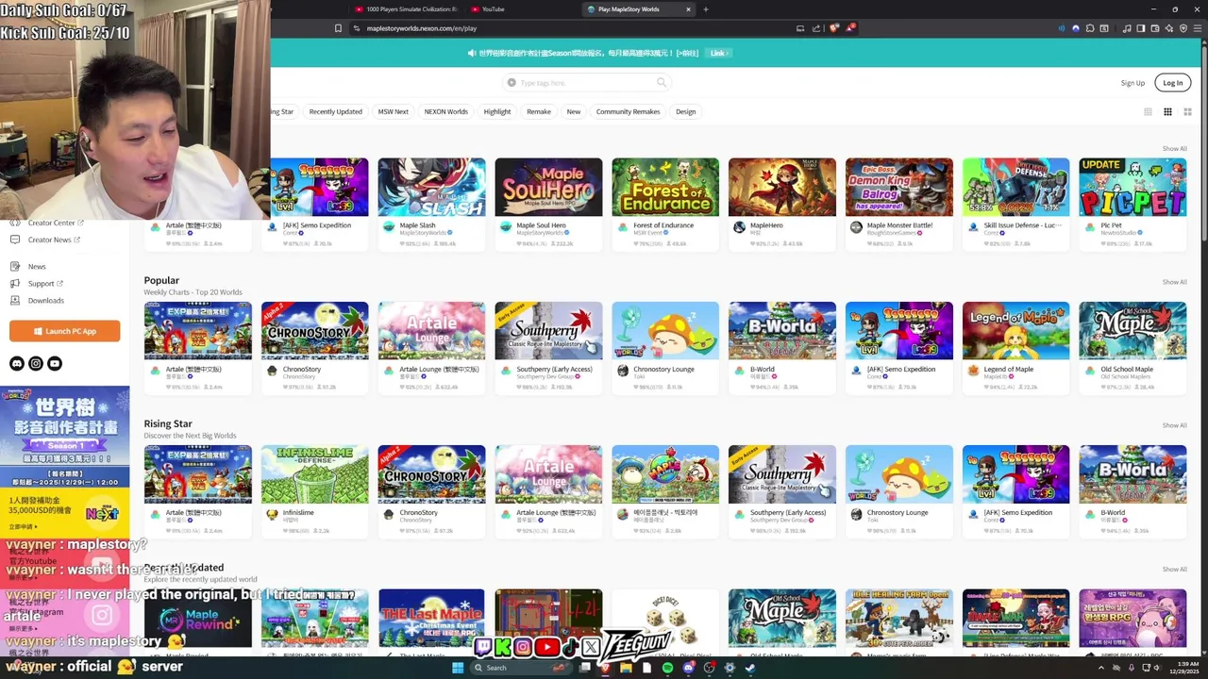The height and width of the screenshot is (679, 1208).
Task: Open Discord from the taskbar
Action: 689,668
